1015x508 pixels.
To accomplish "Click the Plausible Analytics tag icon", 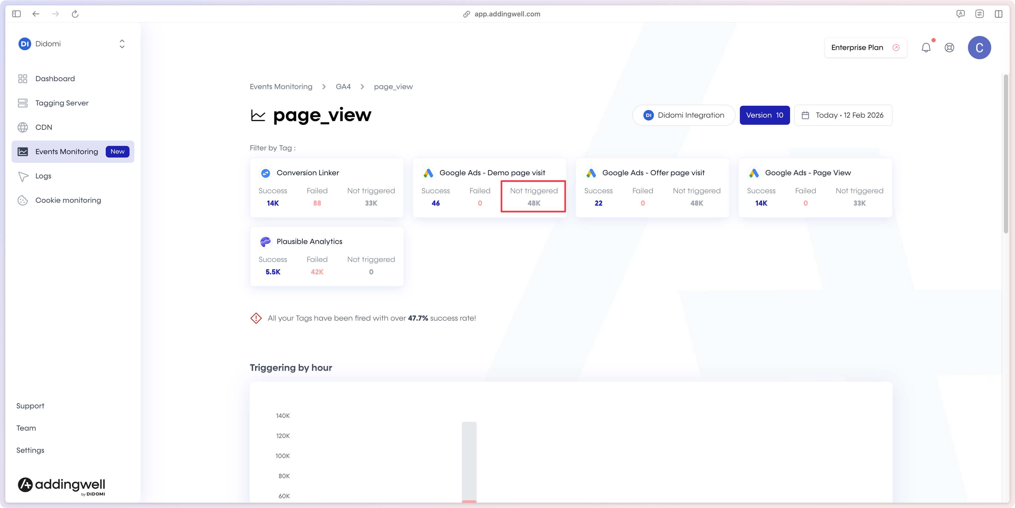I will tap(265, 242).
